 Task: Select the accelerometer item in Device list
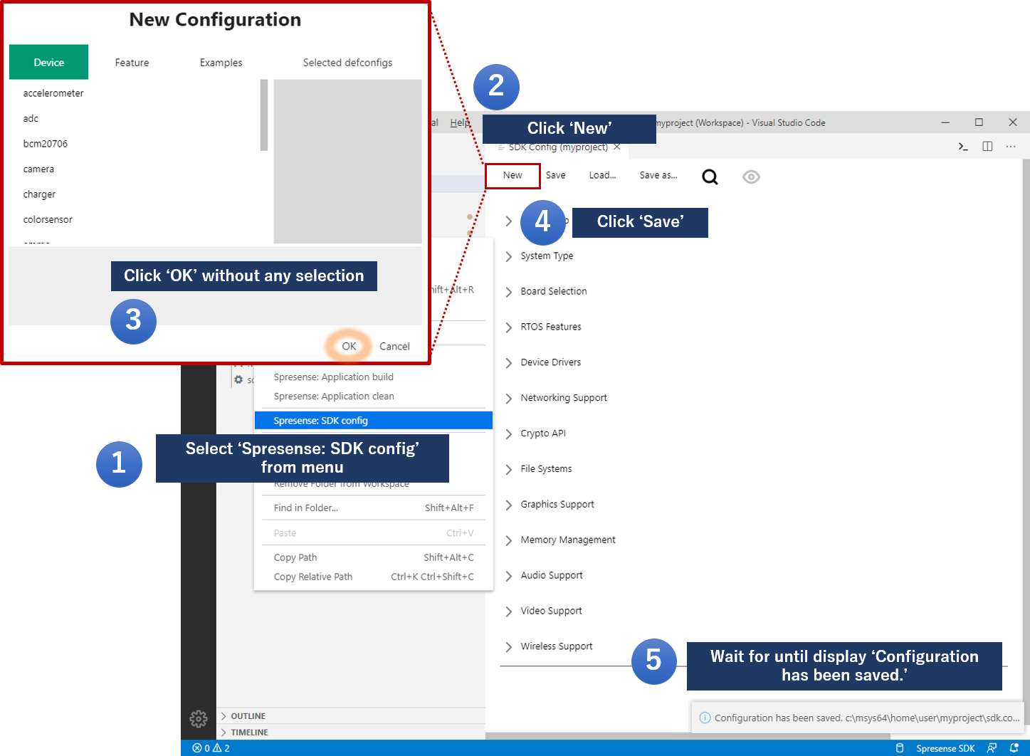point(53,93)
